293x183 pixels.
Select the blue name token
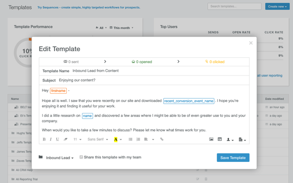(87, 116)
